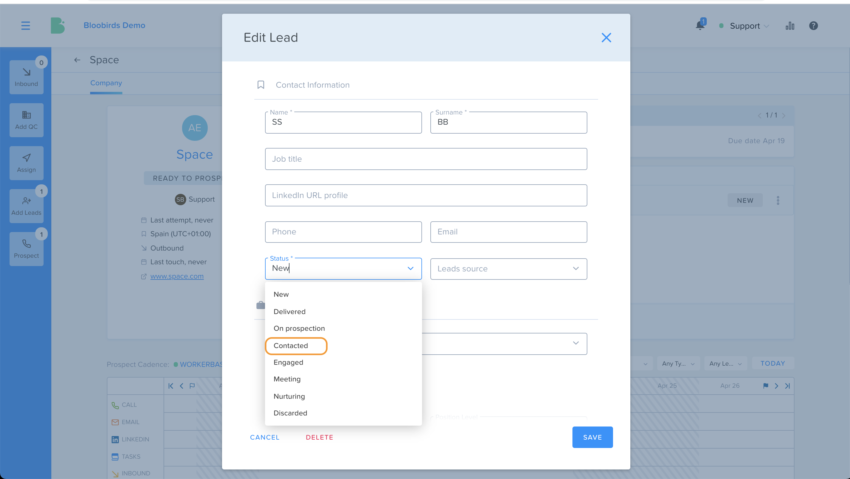Open the Inbound sidebar button
The width and height of the screenshot is (850, 479).
tap(26, 77)
